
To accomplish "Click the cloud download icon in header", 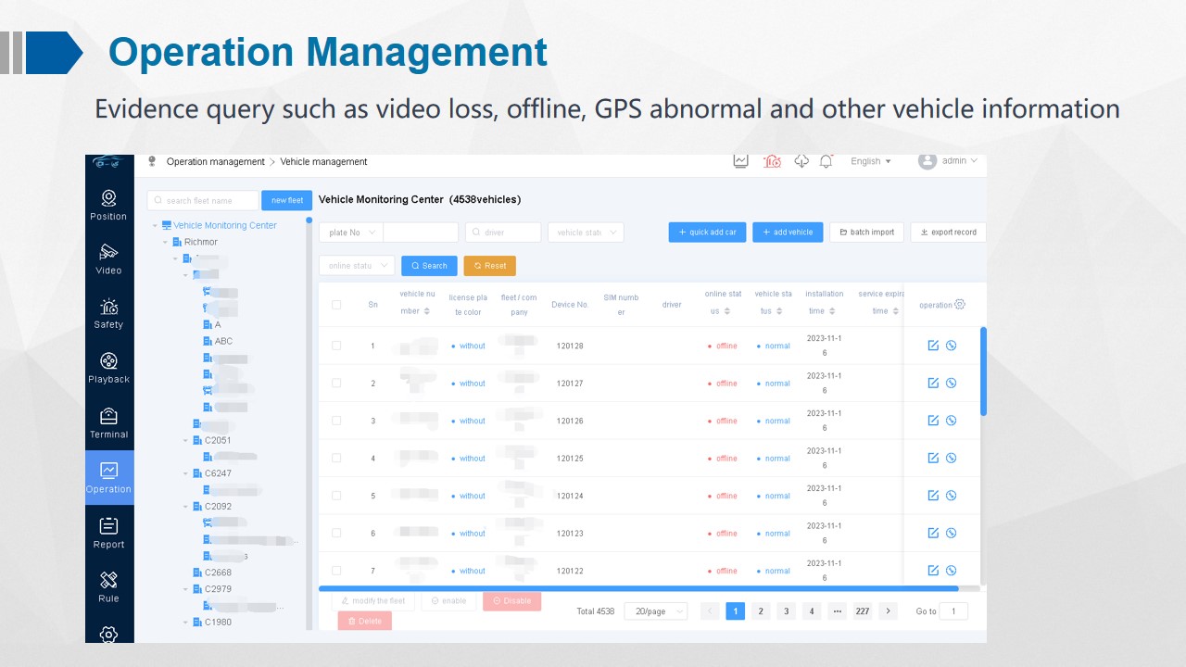I will [x=801, y=161].
